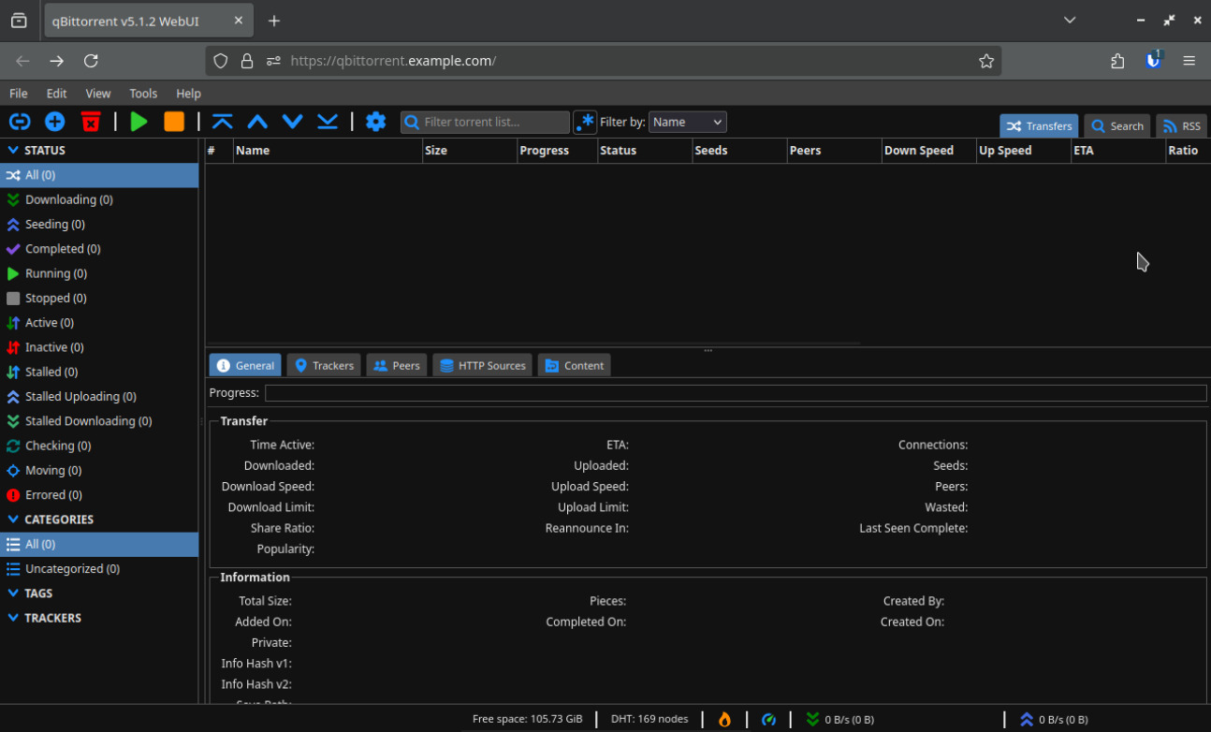Toggle regex filter button beside search field
The width and height of the screenshot is (1211, 732).
pos(585,123)
